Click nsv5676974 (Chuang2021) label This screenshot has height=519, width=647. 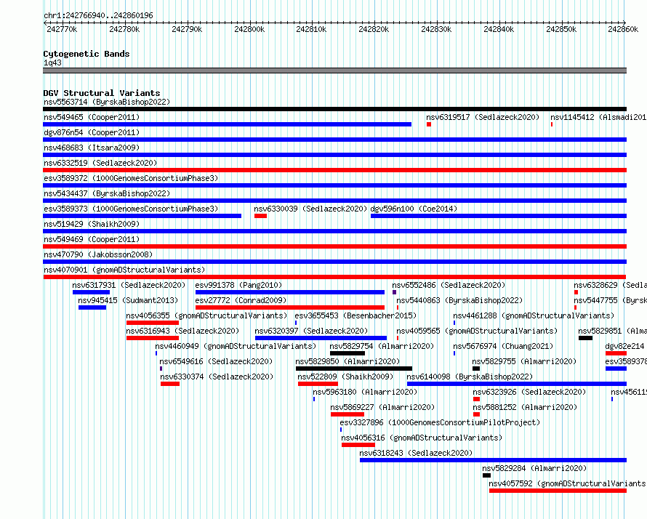[503, 346]
